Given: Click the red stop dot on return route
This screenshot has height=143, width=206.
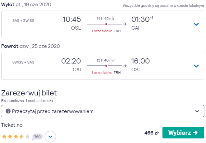Looking at the screenshot, I should tap(106, 66).
